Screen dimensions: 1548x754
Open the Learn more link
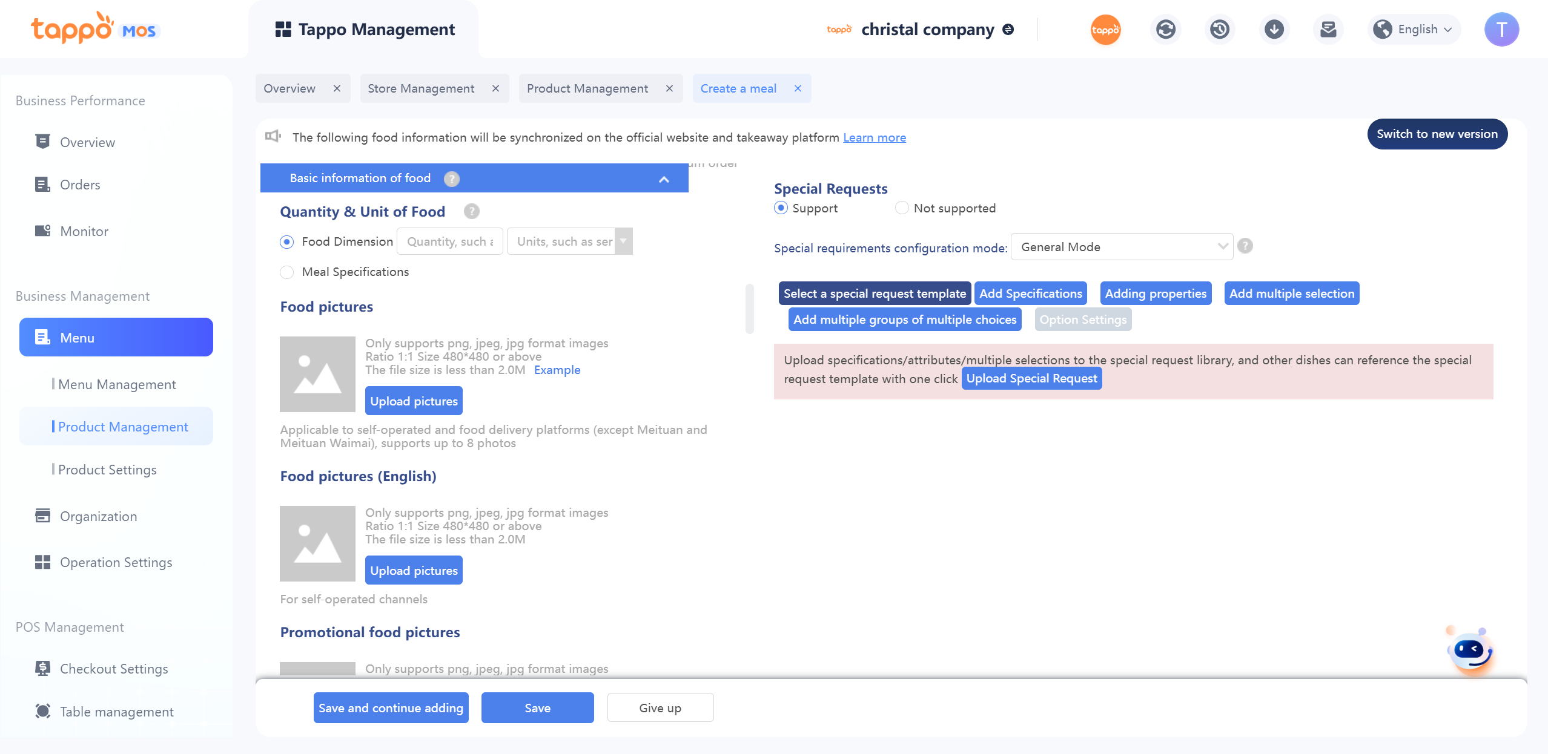[875, 137]
